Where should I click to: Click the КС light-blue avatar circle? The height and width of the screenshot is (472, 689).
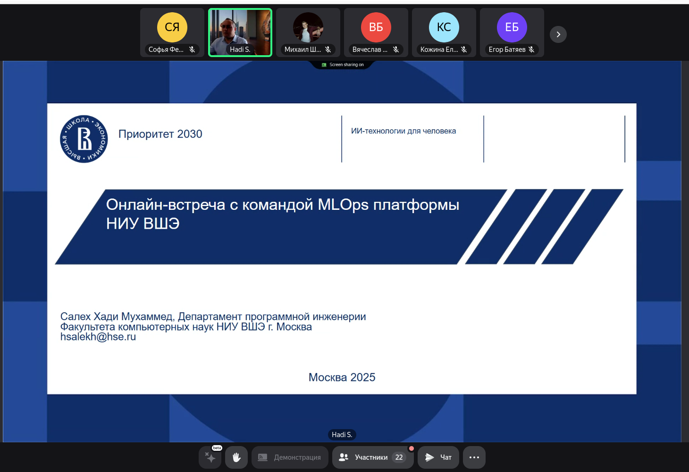(x=444, y=27)
